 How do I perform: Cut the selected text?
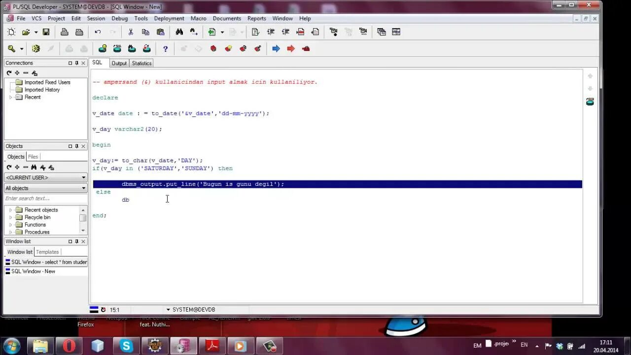click(x=131, y=32)
